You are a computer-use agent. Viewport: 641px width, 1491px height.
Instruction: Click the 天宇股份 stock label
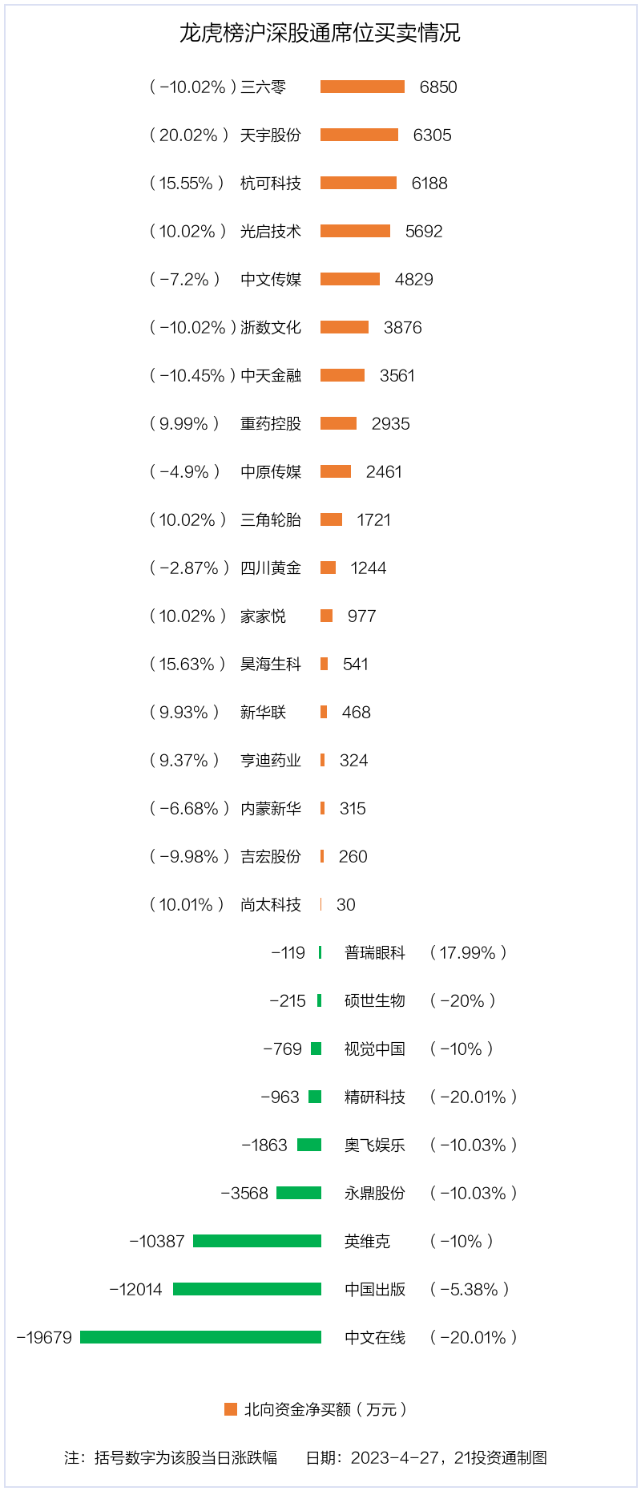pyautogui.click(x=271, y=135)
